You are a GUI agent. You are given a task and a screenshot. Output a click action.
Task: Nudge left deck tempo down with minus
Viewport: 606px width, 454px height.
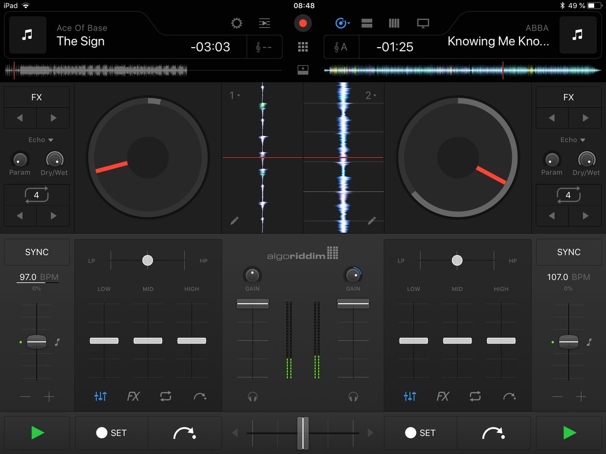point(25,397)
